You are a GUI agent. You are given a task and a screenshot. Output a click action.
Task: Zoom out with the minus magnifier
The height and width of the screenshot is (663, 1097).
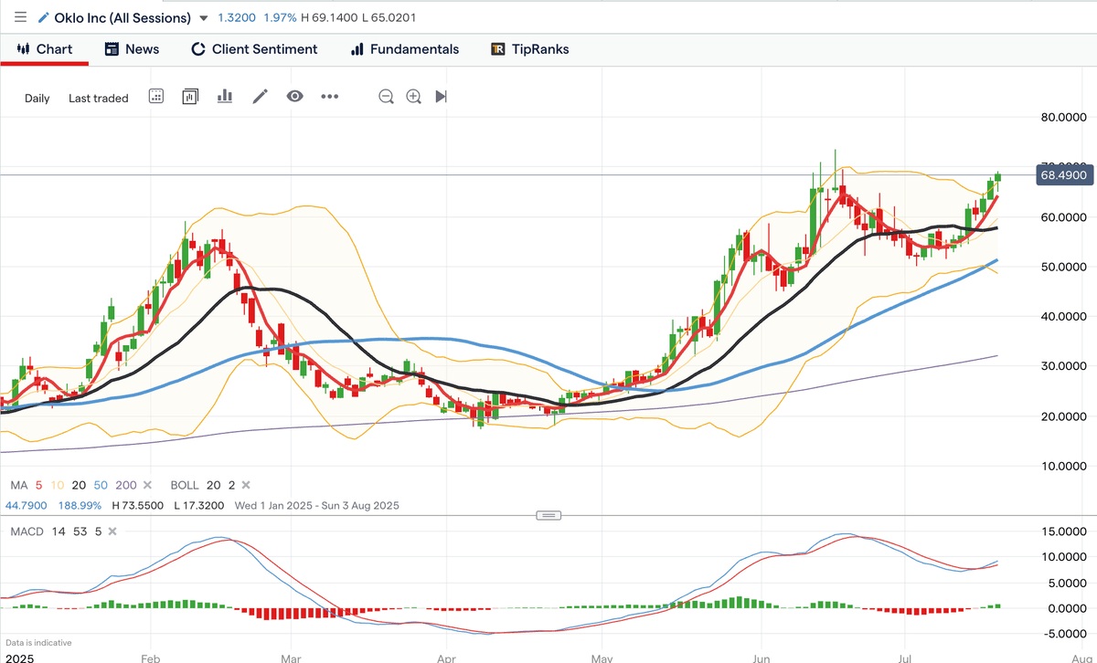point(387,96)
